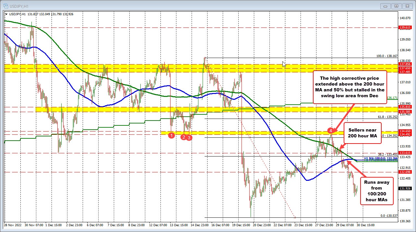
Task: Click the 8 Dec 23:00 time label
Action: [137, 225]
